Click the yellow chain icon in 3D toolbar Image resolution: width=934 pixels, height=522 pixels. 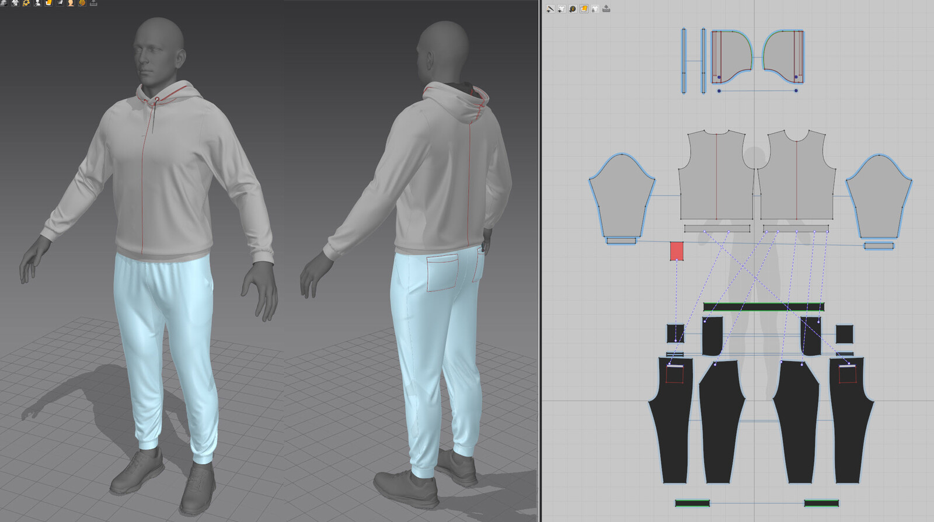(26, 3)
